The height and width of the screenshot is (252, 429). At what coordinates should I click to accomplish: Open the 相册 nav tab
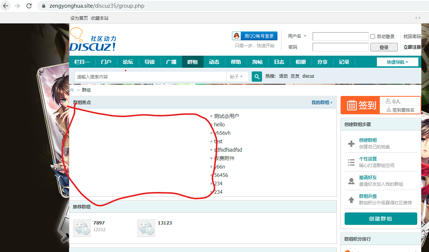point(301,62)
